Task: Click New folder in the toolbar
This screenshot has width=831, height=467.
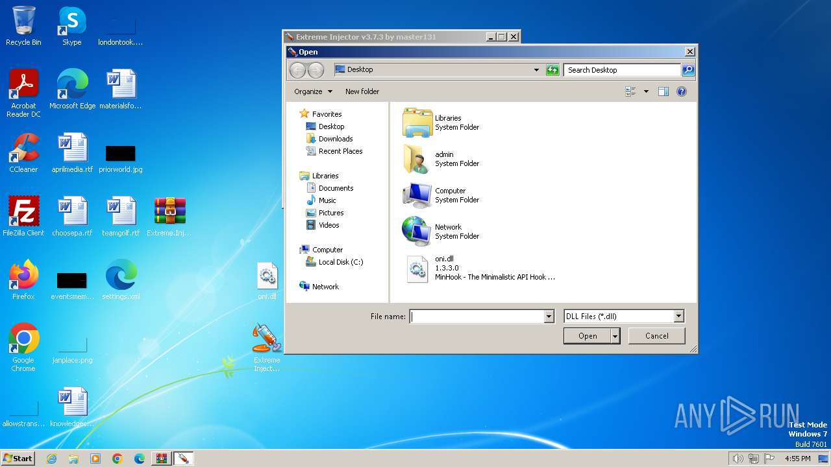Action: [x=362, y=91]
